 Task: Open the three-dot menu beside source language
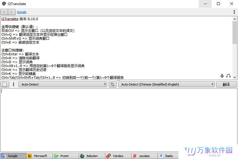[x=13, y=84]
